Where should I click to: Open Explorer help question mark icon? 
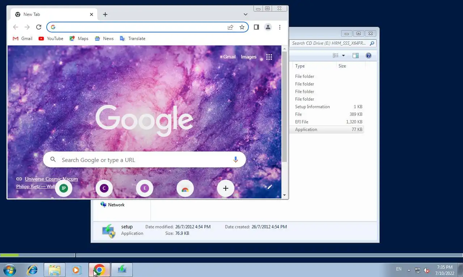click(x=369, y=56)
